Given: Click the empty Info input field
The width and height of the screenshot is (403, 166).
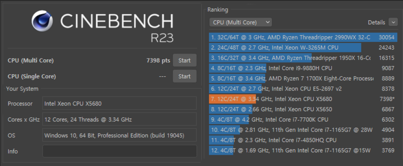Looking at the screenshot, I should pyautogui.click(x=119, y=151).
